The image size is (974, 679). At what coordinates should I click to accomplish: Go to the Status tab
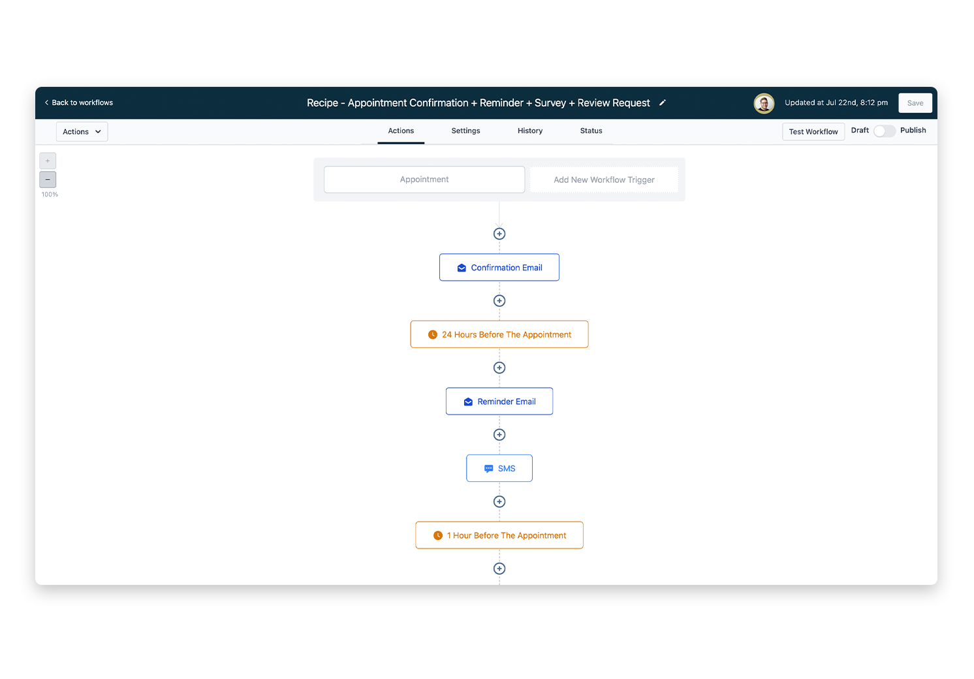591,131
